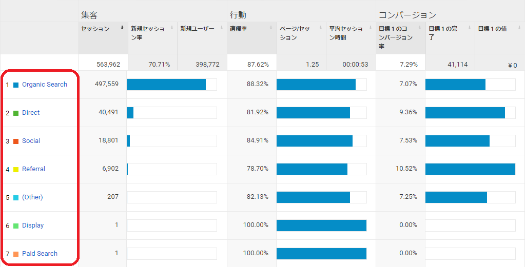Viewport: 525px width, 267px height.
Task: Sort by 平均セッション時間 column arrow
Action: coord(370,28)
